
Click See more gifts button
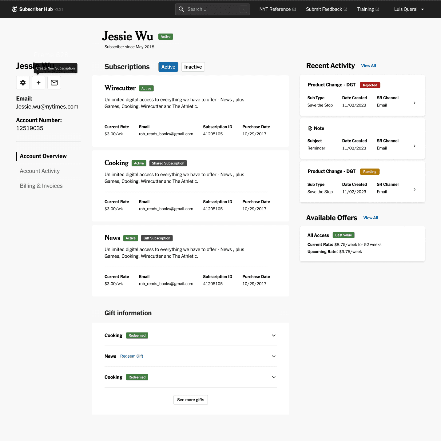tap(191, 400)
